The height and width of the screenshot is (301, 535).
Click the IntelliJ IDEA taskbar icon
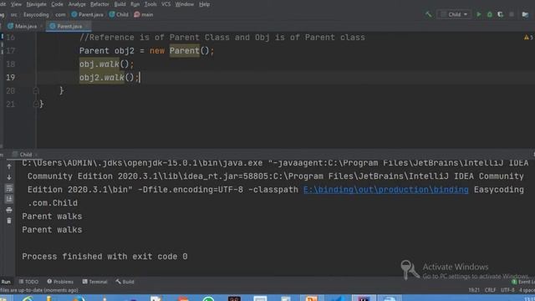coord(364,298)
